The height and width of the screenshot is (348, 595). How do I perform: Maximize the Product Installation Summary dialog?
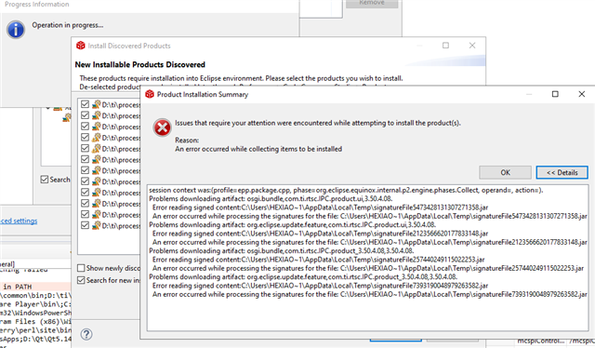(555, 94)
